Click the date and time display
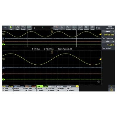The height and width of the screenshot is (117, 117). 110,28
